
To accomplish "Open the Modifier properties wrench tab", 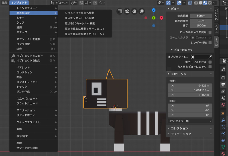I will (x=223, y=120).
